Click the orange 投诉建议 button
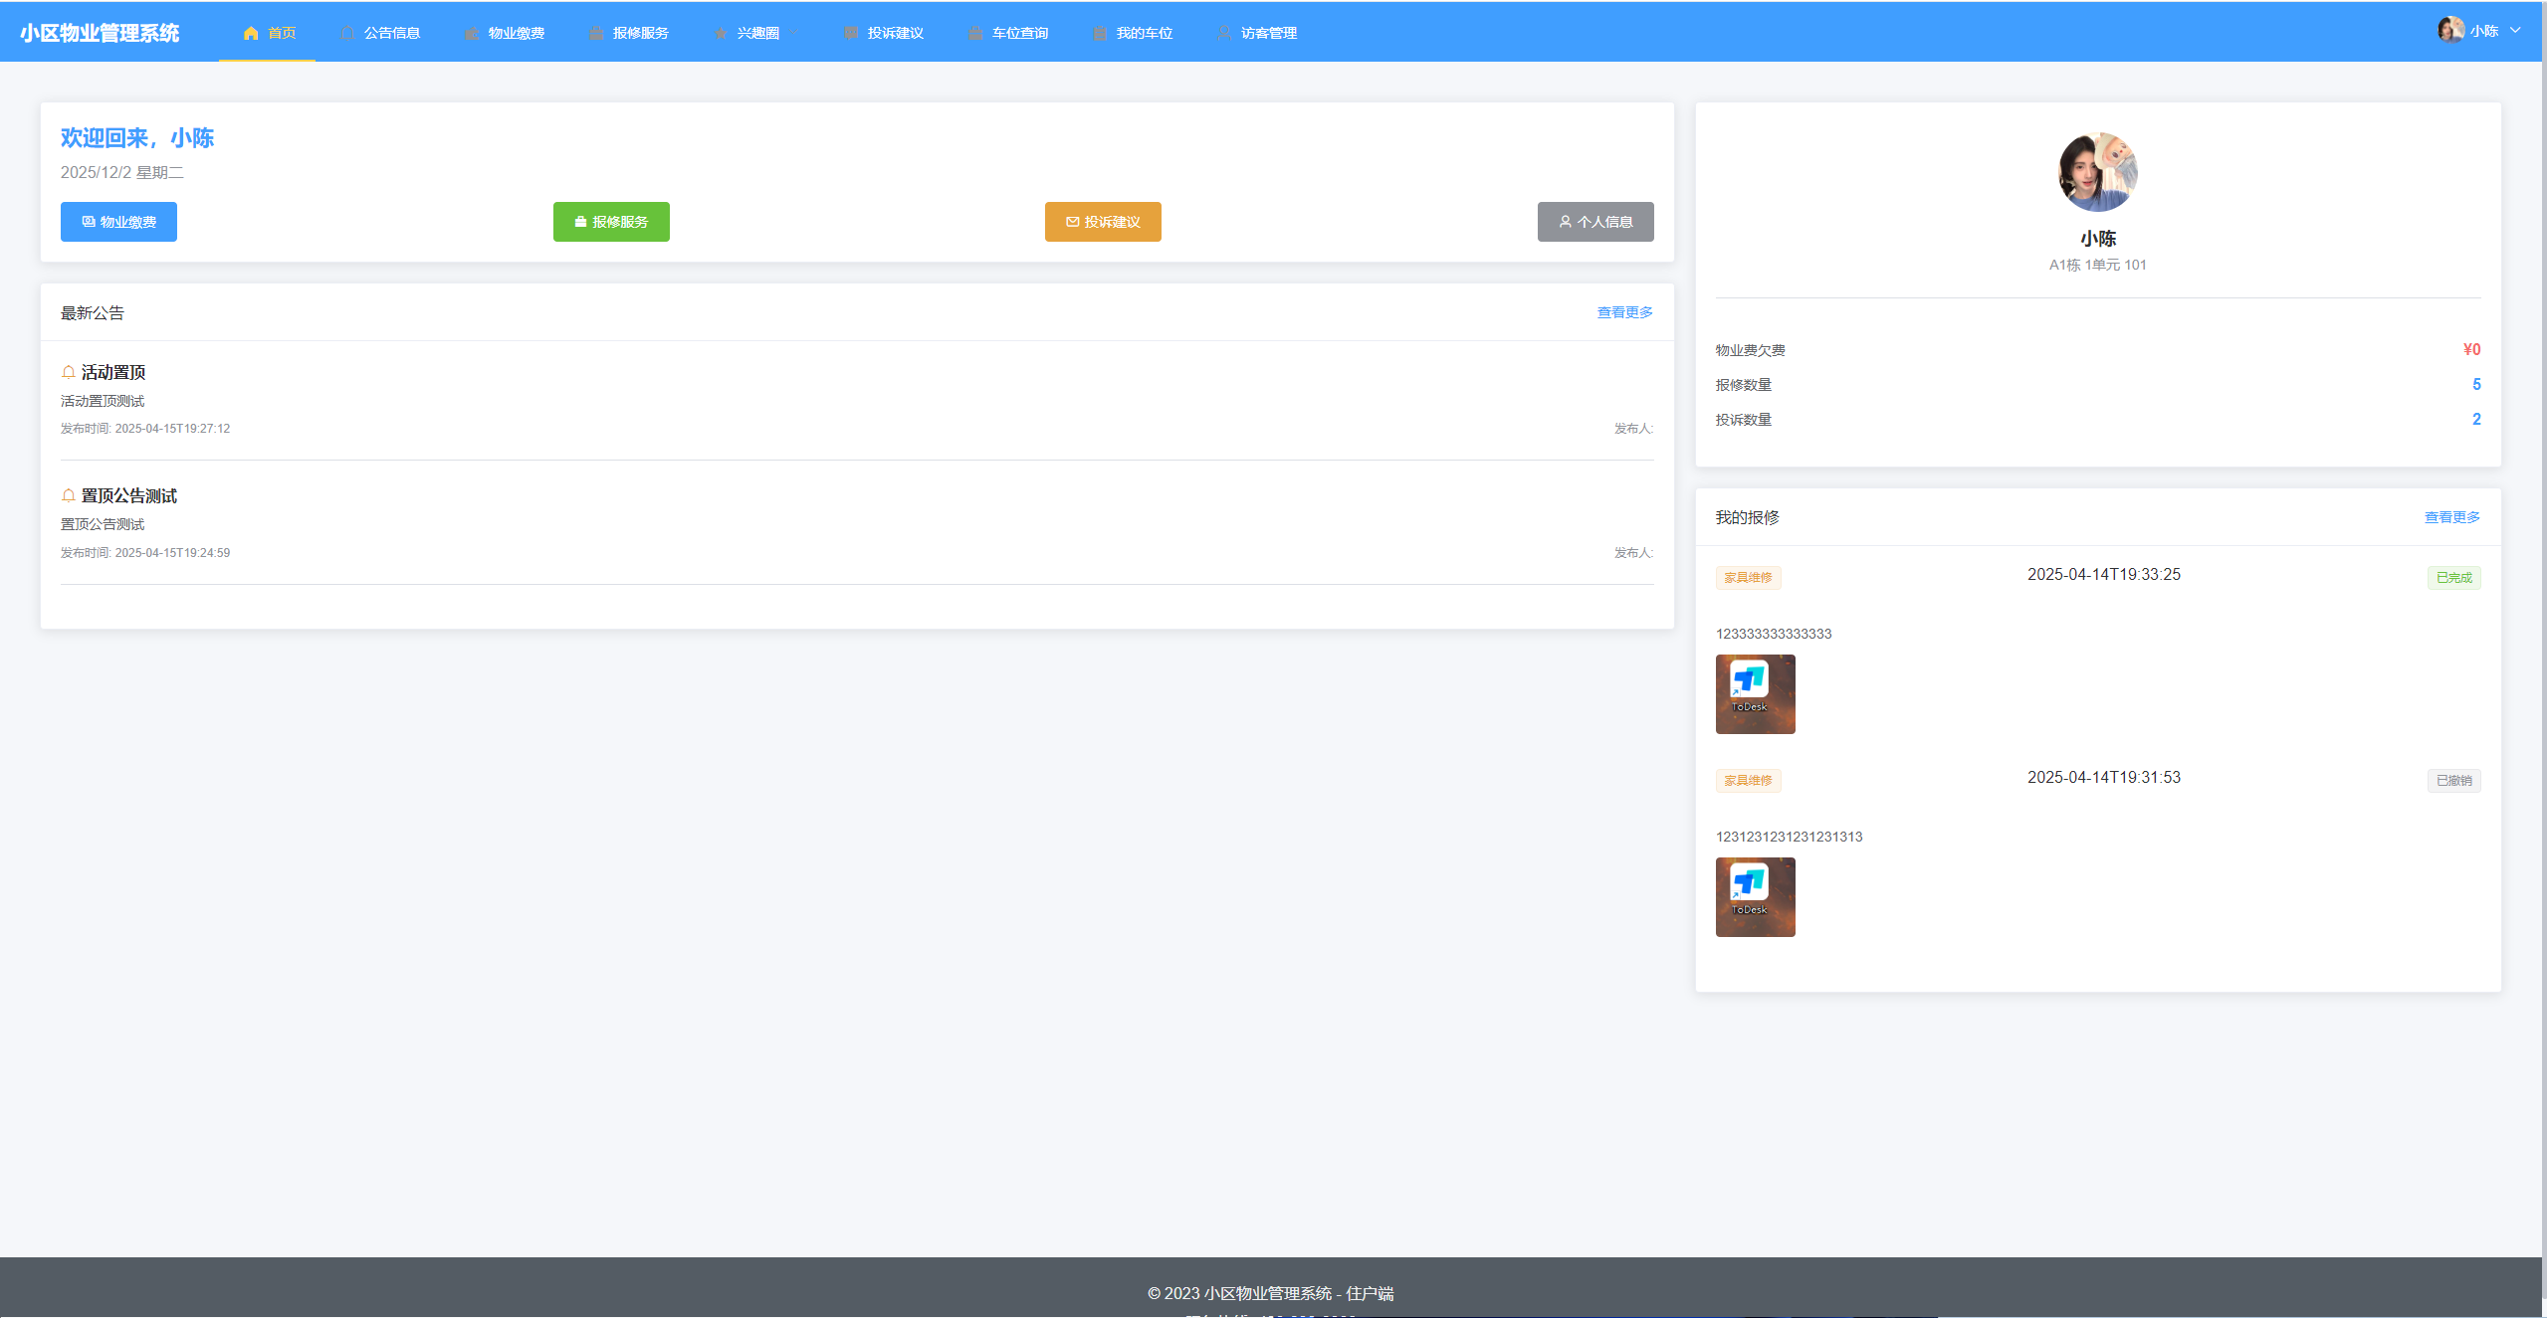The height and width of the screenshot is (1318, 2547). pyautogui.click(x=1102, y=222)
